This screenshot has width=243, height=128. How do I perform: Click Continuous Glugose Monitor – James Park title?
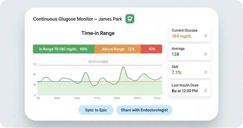coord(78,19)
